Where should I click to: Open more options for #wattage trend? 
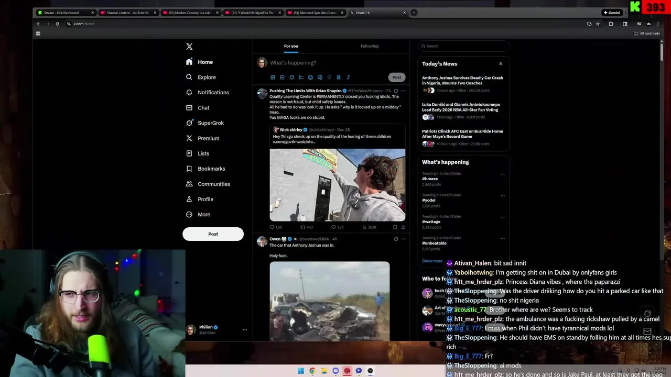(x=503, y=217)
